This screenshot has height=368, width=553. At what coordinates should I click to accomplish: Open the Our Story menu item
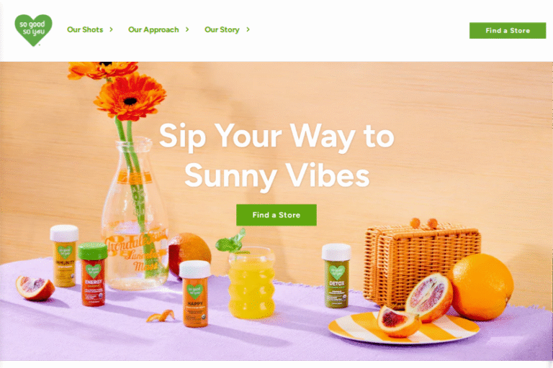point(222,29)
